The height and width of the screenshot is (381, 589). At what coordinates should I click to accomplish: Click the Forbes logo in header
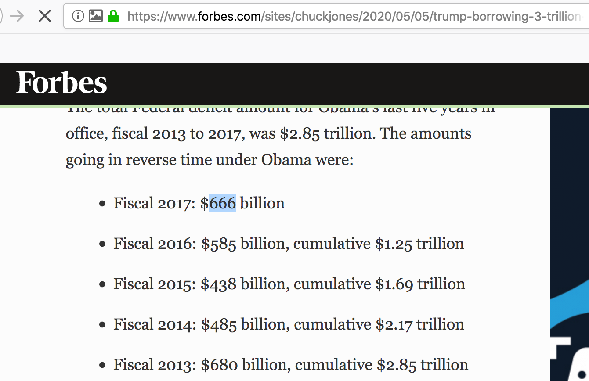coord(61,83)
